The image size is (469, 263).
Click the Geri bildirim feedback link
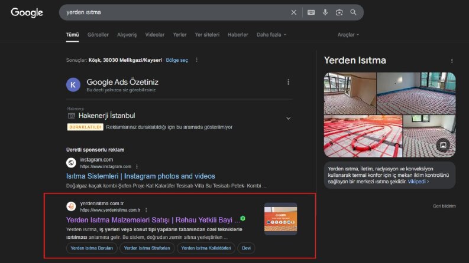pyautogui.click(x=444, y=206)
